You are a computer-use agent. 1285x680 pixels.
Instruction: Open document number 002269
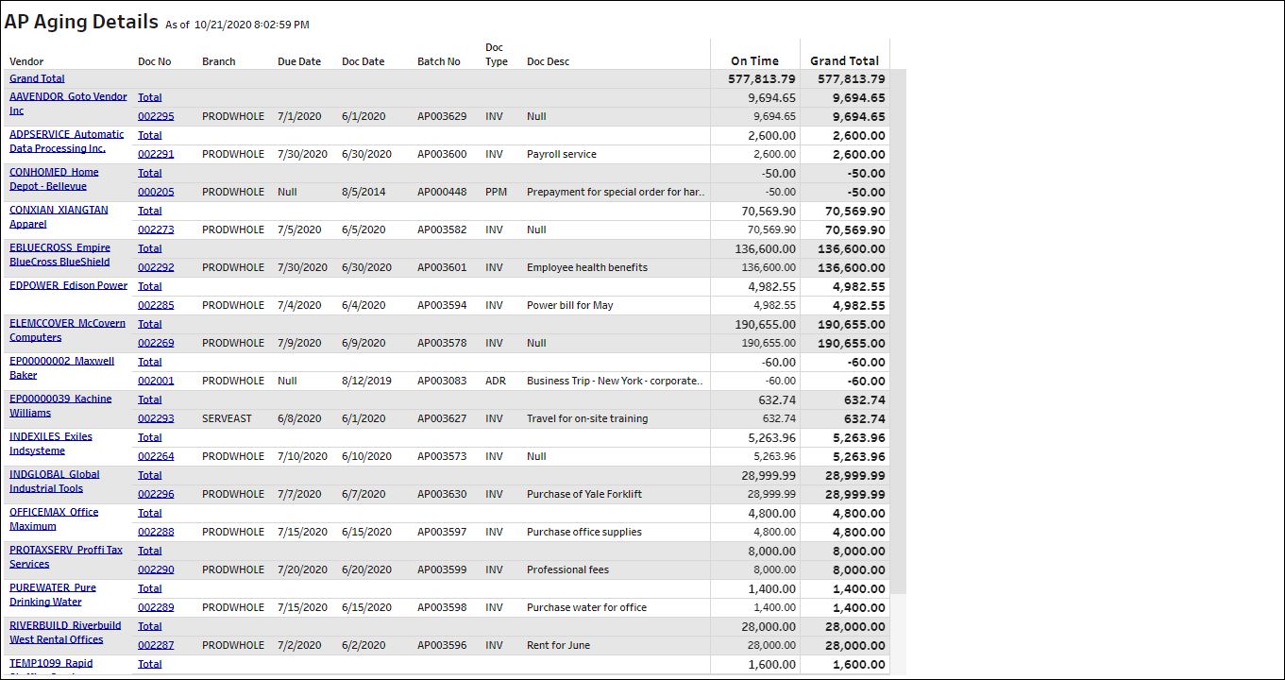pos(156,343)
